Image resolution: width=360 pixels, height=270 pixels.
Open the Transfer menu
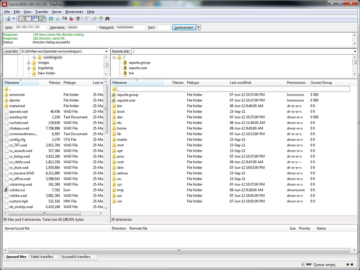click(x=41, y=12)
